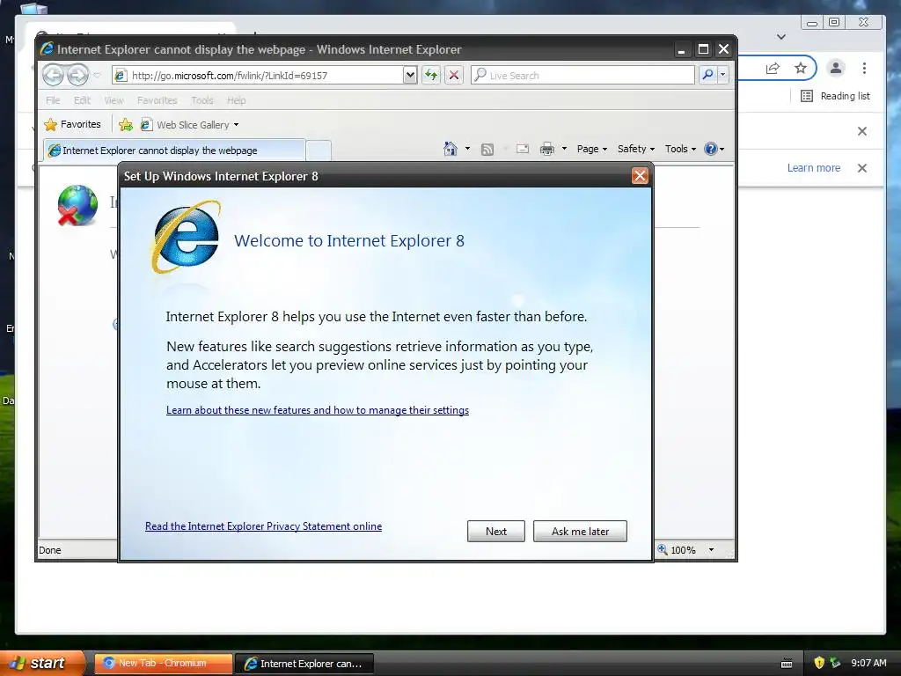Click the Home page icon

pos(450,149)
